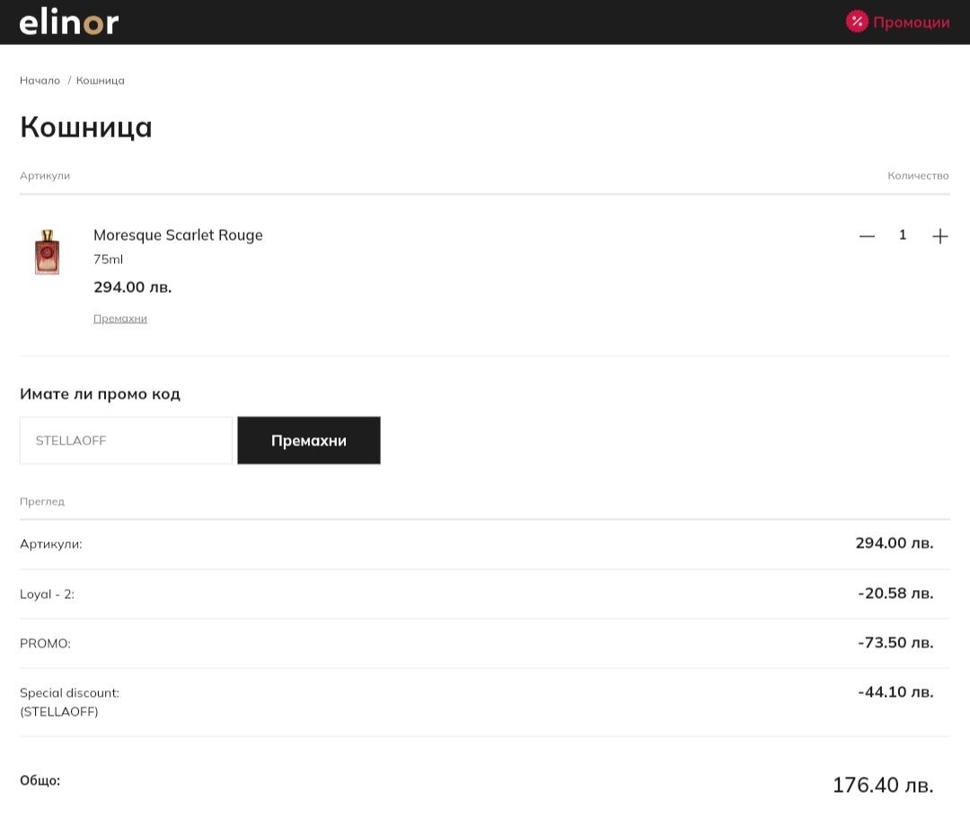Click the elinor logo

(69, 22)
